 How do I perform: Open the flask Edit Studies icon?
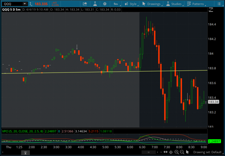(95, 4)
